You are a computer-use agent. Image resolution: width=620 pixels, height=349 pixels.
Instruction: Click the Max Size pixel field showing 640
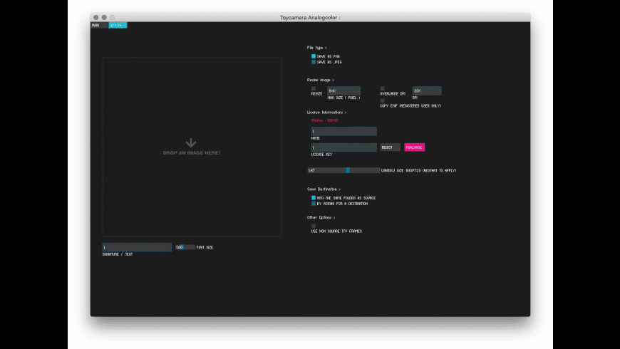(343, 91)
